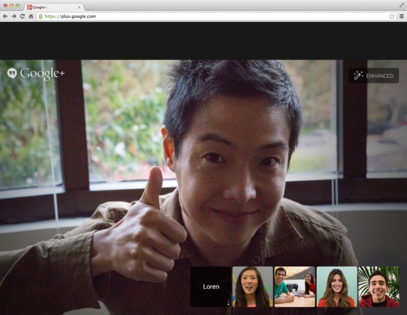Close the Google+ tab

79,8
